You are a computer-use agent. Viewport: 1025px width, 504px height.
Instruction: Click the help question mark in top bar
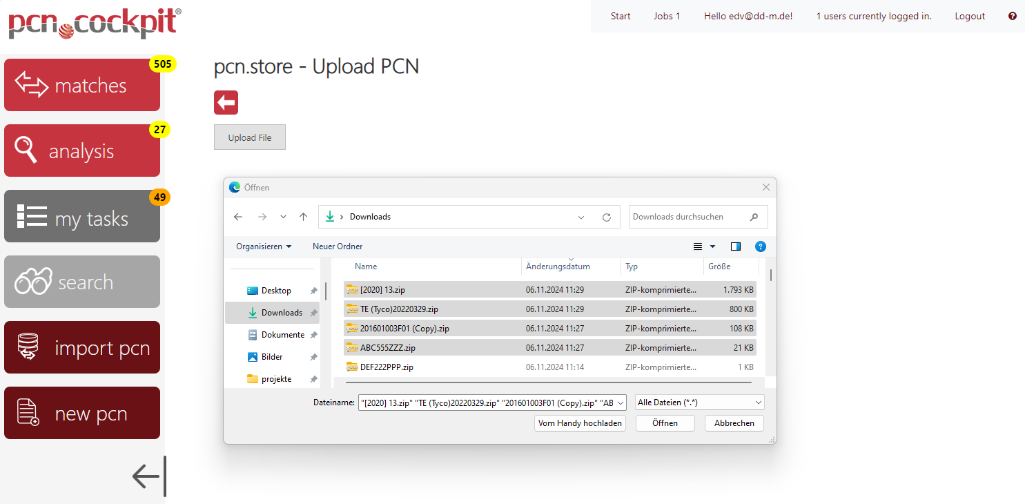coord(1013,16)
